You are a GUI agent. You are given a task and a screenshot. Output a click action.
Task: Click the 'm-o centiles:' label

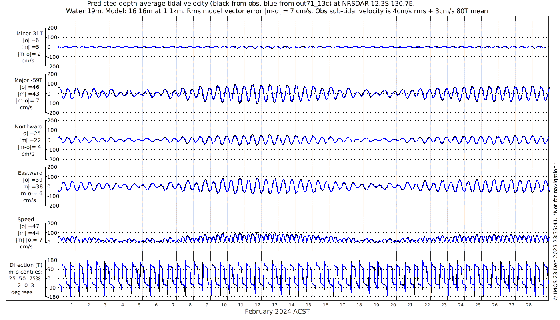pos(26,272)
